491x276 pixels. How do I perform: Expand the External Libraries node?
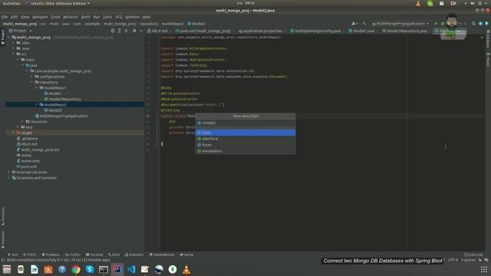tap(8, 172)
